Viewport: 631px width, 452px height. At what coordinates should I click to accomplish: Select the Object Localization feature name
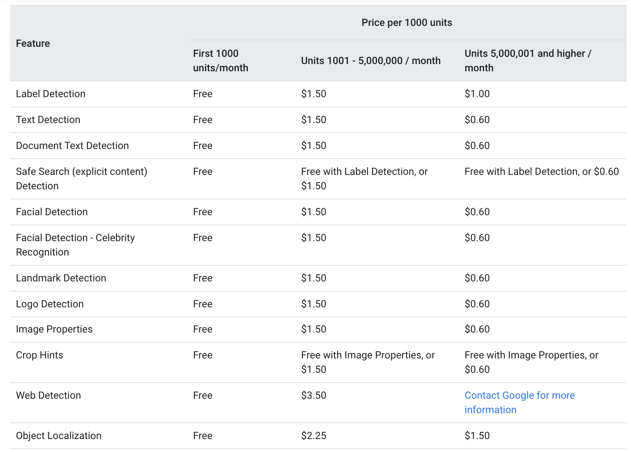(58, 435)
